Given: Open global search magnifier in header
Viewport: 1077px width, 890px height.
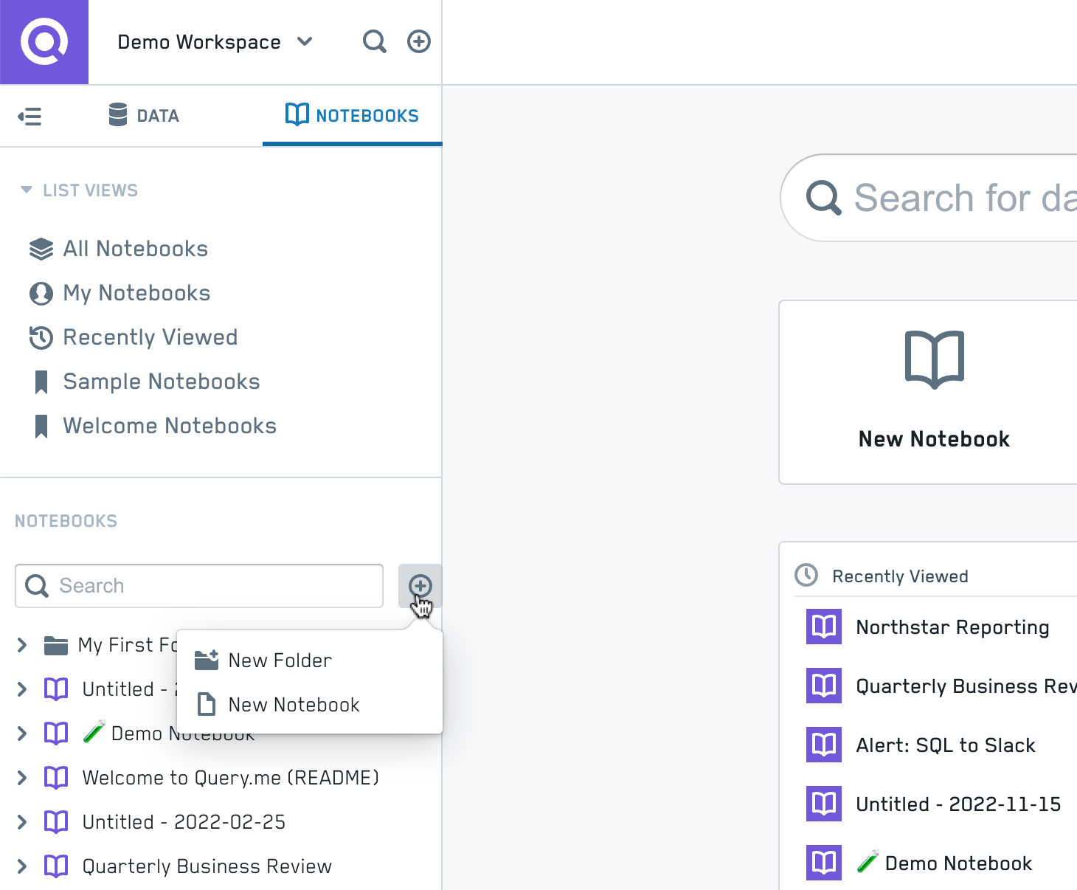Looking at the screenshot, I should point(374,42).
